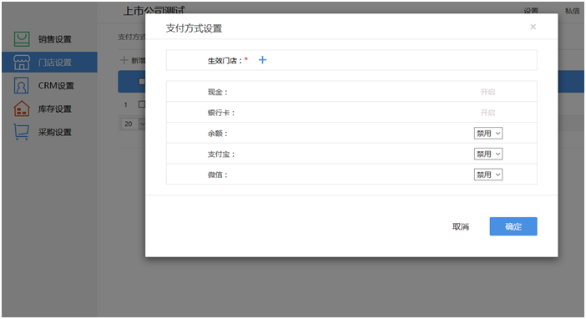Click the CRM设置 person icon
This screenshot has height=319, width=586.
click(22, 86)
